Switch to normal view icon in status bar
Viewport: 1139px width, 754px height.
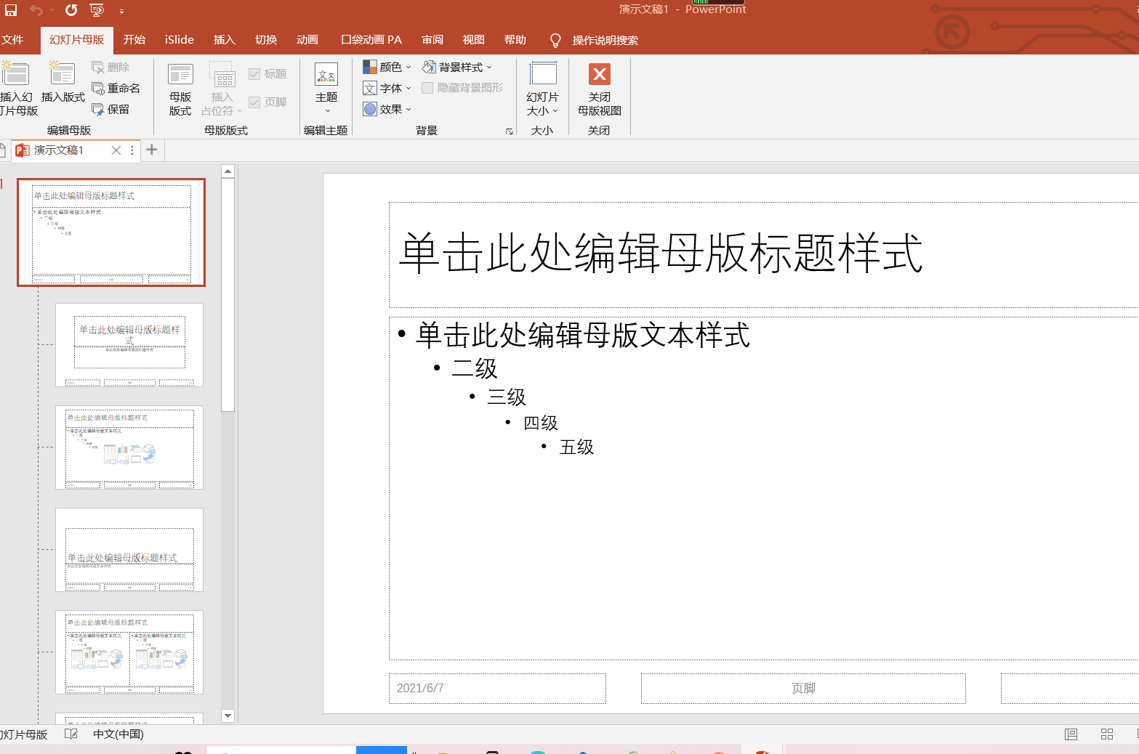pos(1071,734)
